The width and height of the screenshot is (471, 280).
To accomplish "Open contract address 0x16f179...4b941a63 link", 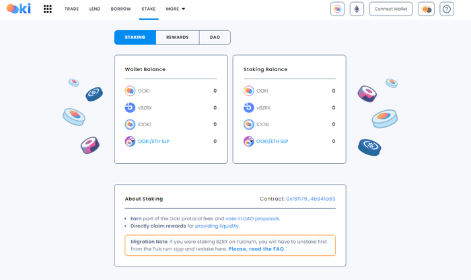I will [x=311, y=199].
